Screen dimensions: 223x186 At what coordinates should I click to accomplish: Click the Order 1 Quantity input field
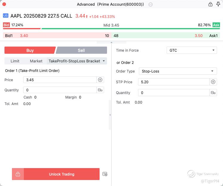[x=60, y=90]
